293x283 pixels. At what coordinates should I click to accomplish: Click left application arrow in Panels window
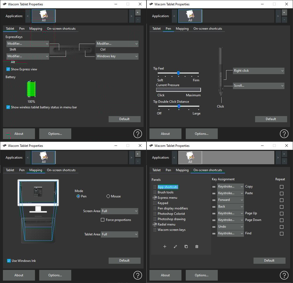click(174, 158)
